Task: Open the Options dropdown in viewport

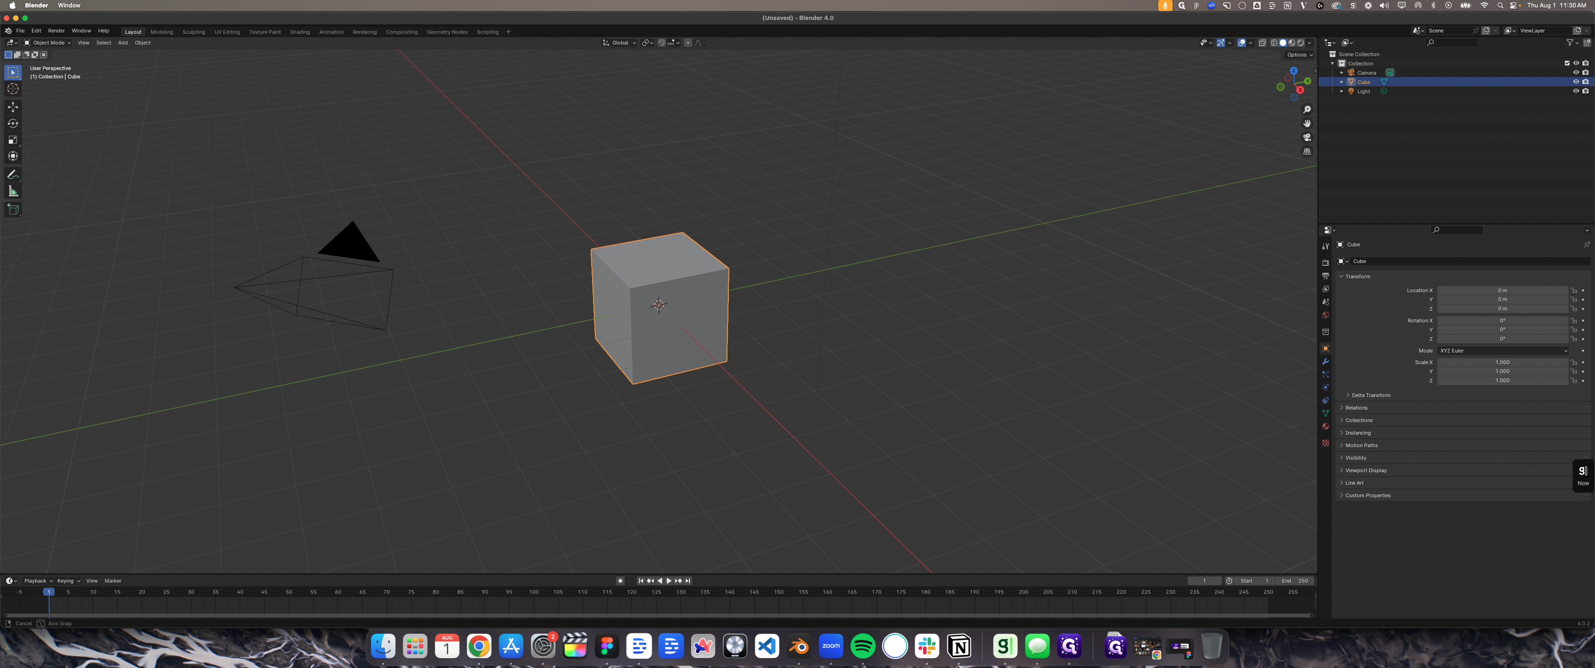Action: click(1300, 55)
